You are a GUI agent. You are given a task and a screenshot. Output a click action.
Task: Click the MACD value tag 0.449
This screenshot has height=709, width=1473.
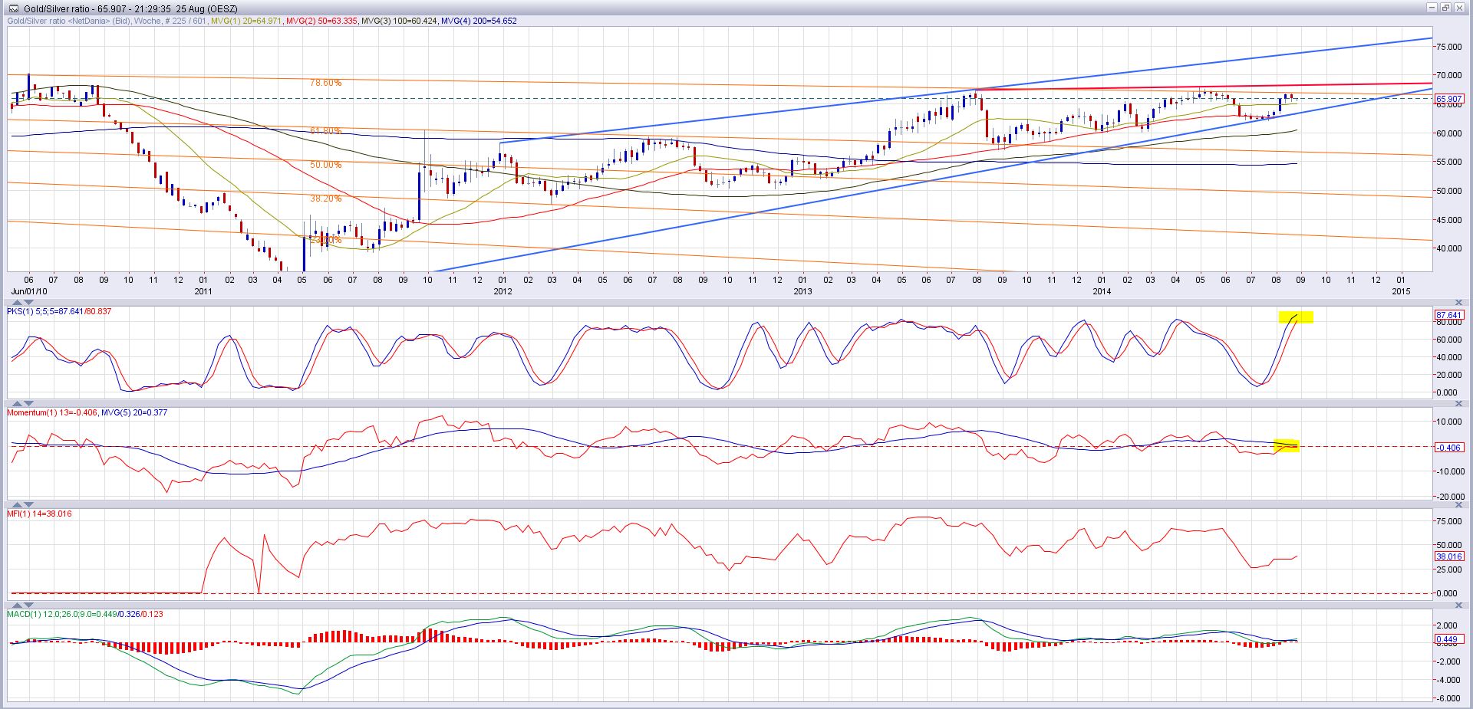click(1448, 639)
